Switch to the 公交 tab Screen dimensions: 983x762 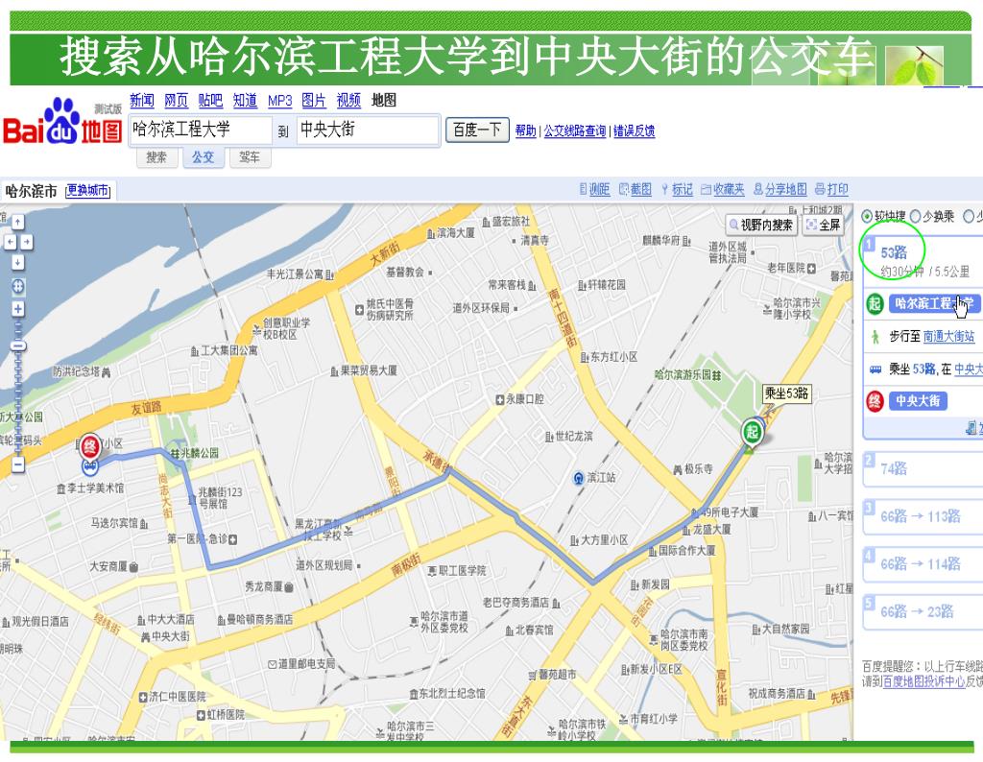204,157
